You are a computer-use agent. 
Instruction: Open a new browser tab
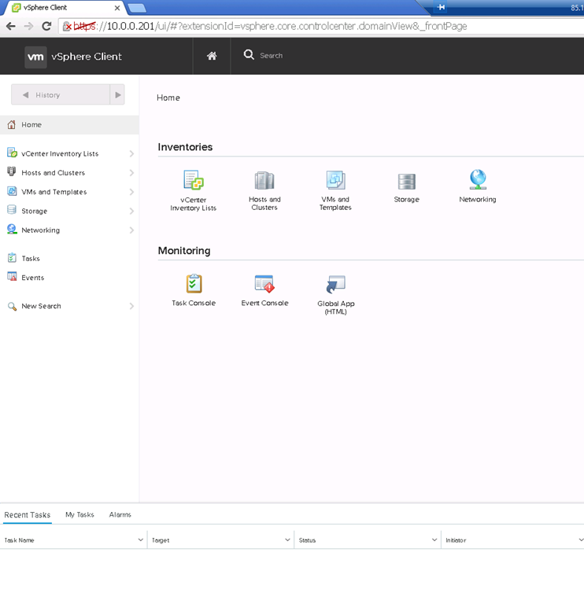pos(137,8)
